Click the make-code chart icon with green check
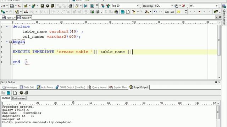Screen dimensions: 227x127 point(92,12)
